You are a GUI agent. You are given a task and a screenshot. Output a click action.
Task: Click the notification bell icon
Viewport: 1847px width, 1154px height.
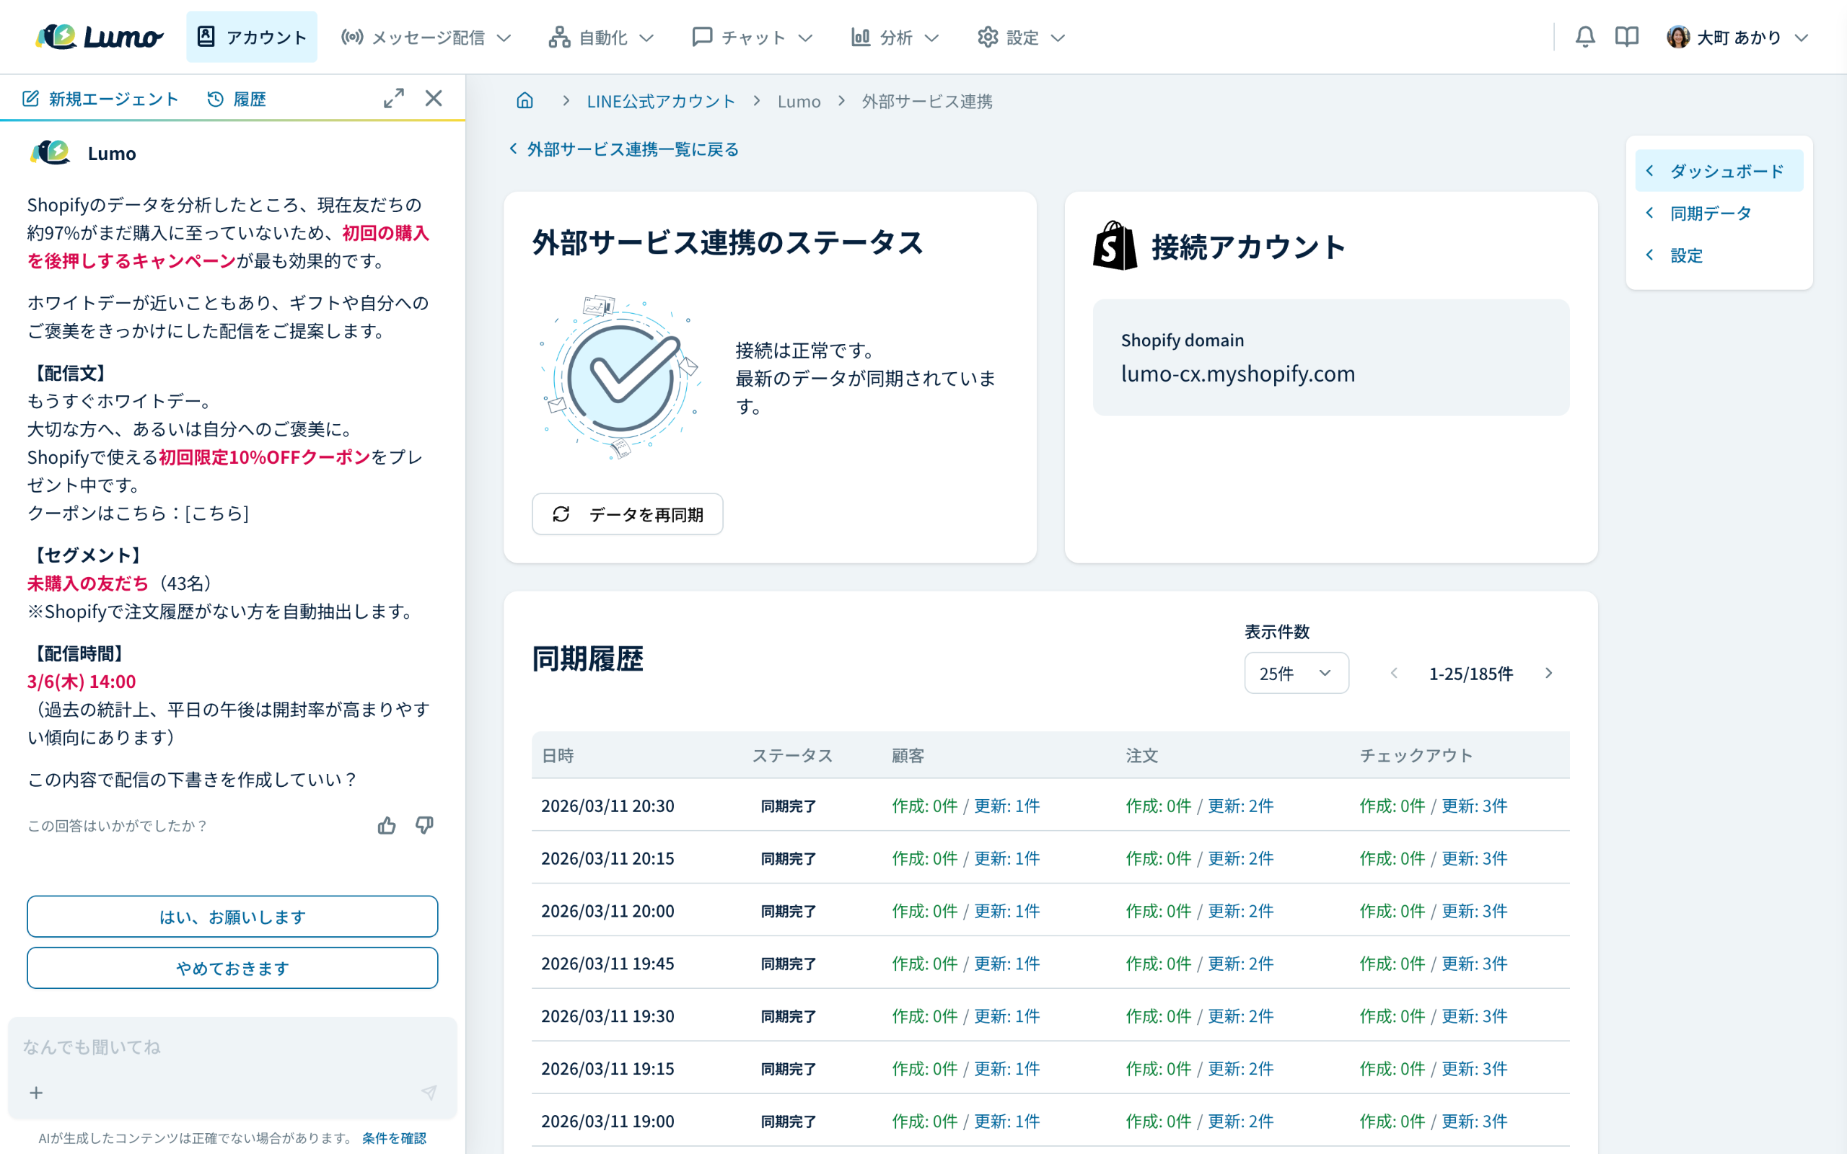(x=1584, y=37)
